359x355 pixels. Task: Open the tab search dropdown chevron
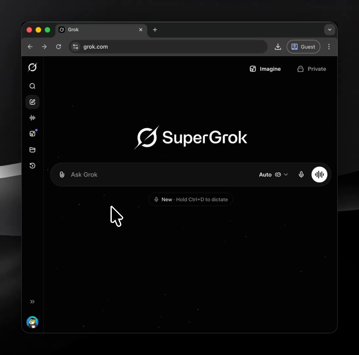coord(330,30)
